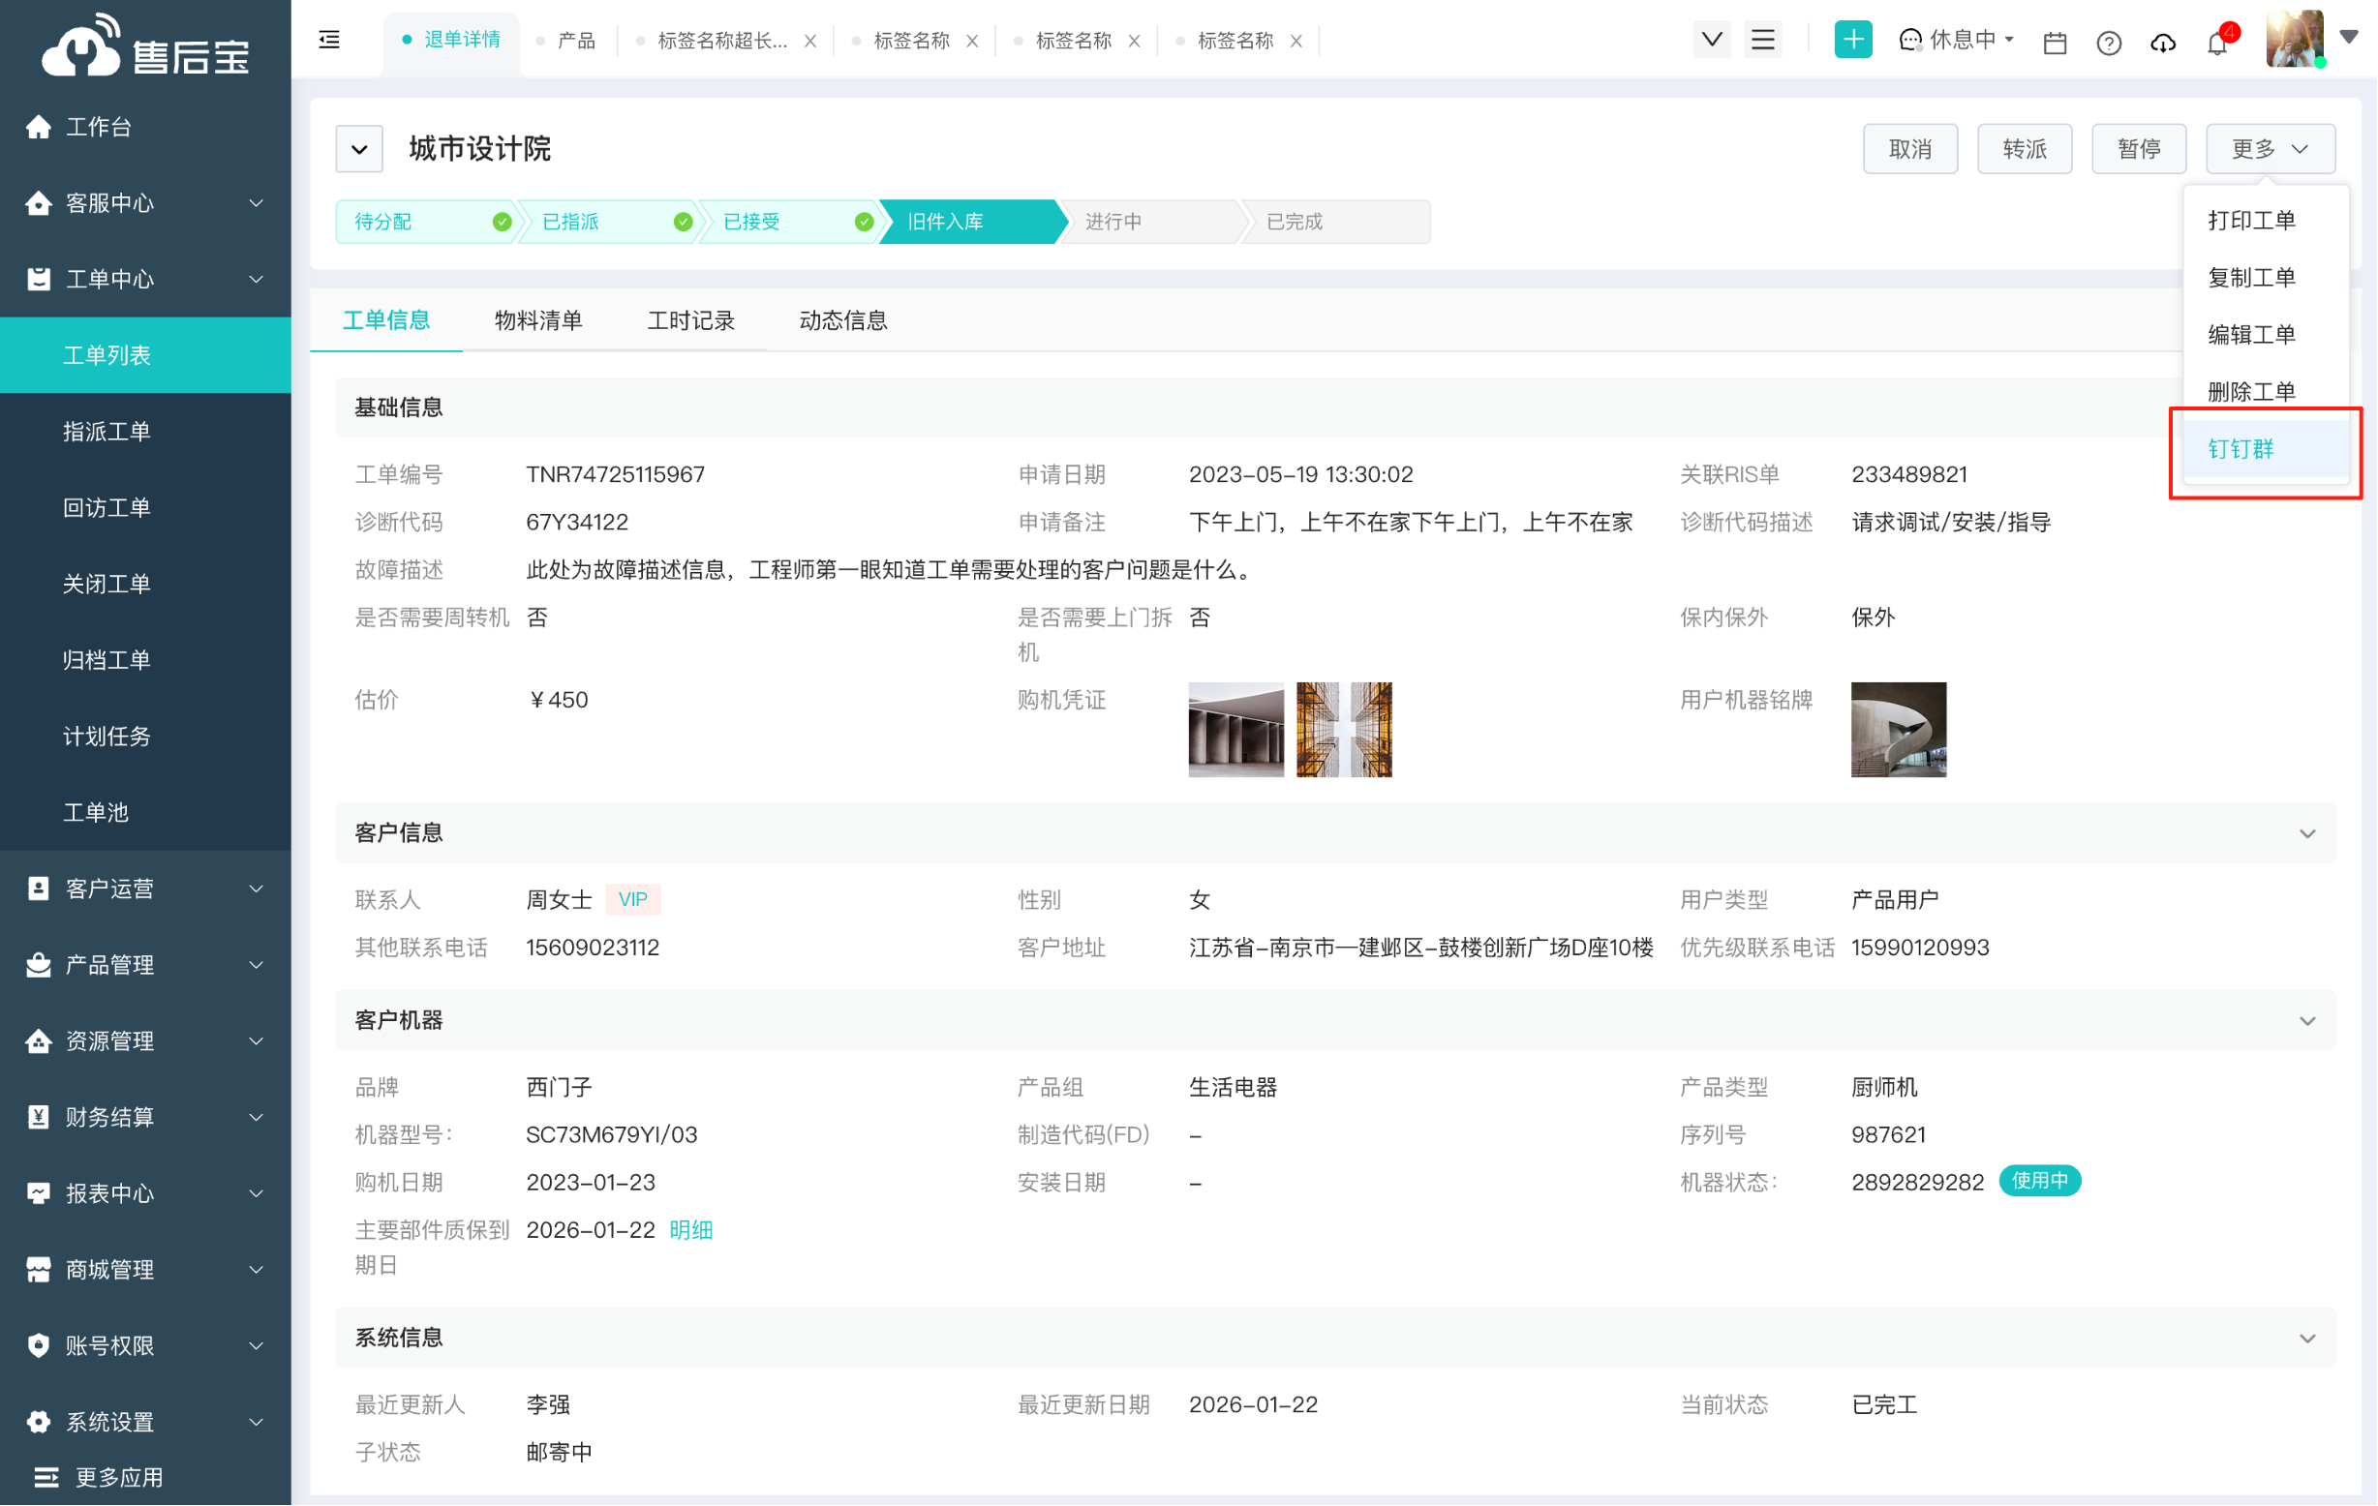Viewport: 2378px width, 1506px height.
Task: Collapse the 客户信息 section
Action: [2307, 834]
